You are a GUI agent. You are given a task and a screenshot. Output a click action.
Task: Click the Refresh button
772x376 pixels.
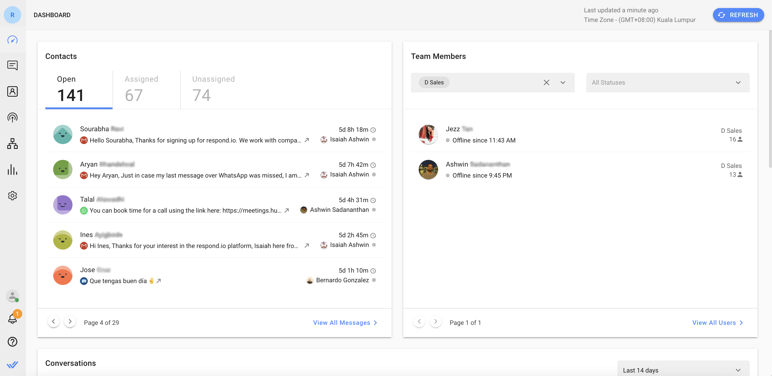pyautogui.click(x=738, y=15)
